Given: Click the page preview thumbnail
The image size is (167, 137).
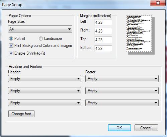Looking at the screenshot, I should point(139,33).
